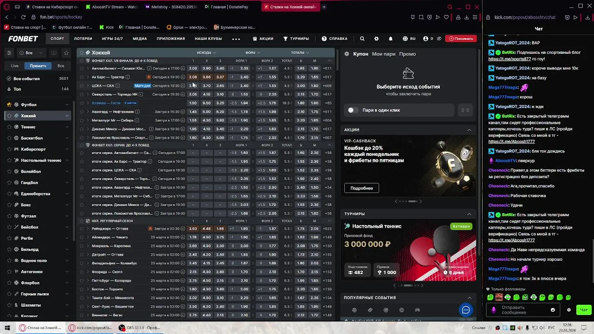Screen dimensions: 594x334
Task: Select football icon in popular events
Action: (x=354, y=310)
